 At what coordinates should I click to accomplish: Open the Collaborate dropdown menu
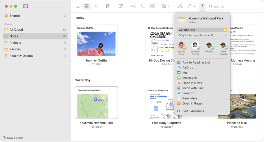[x=202, y=30]
